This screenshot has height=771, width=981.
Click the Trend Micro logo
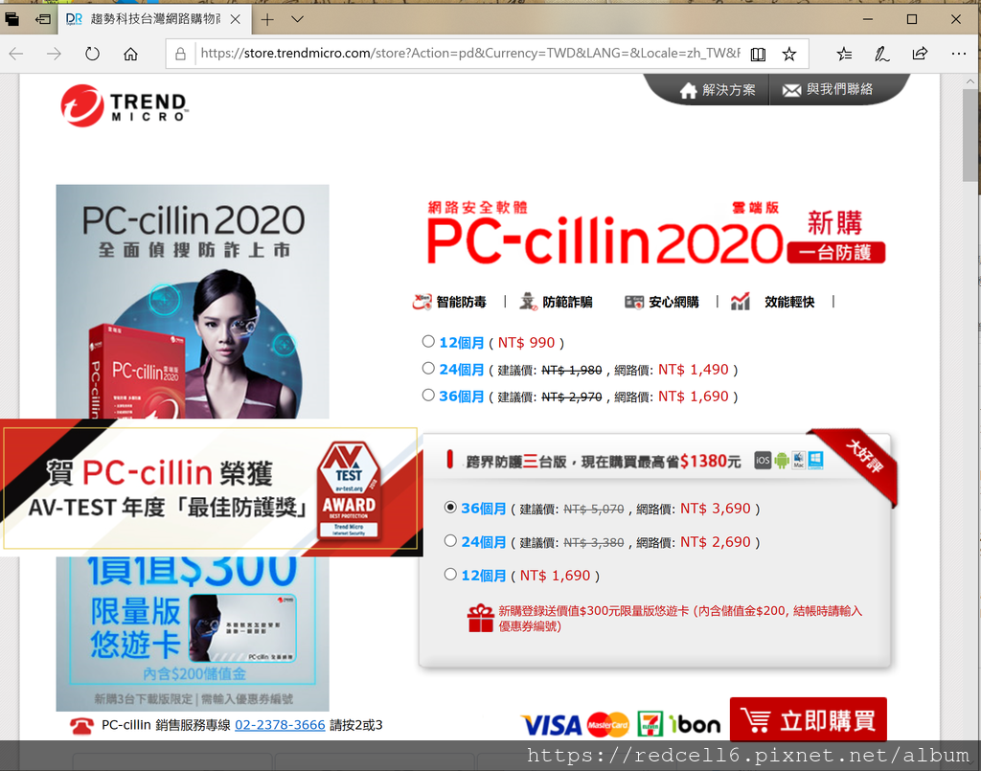pos(125,105)
